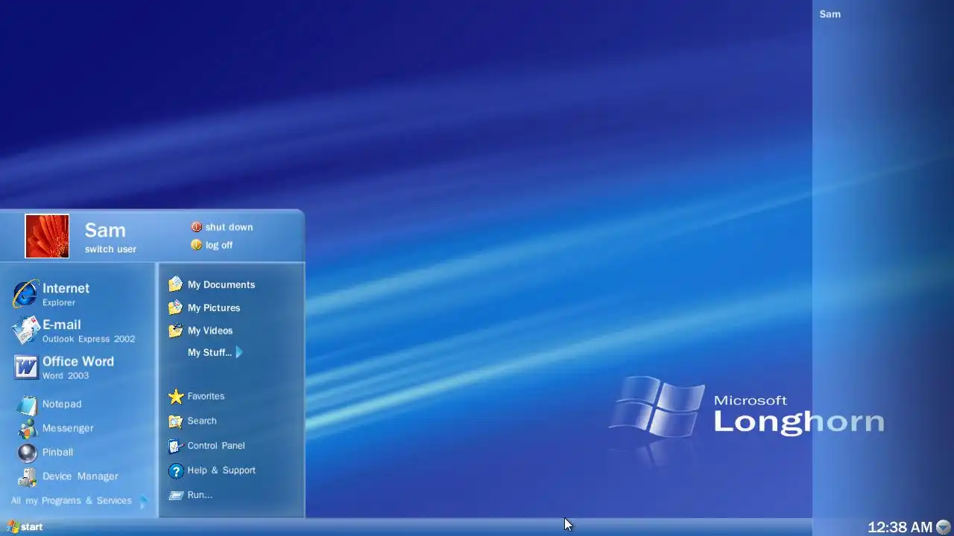Screen dimensions: 954x536
Task: Click the shut down text link
Action: [230, 227]
